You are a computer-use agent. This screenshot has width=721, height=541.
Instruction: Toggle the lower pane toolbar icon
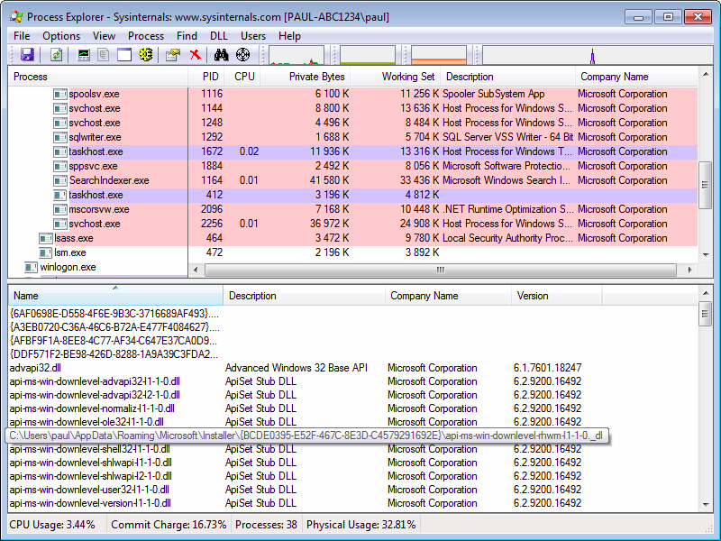tap(123, 56)
